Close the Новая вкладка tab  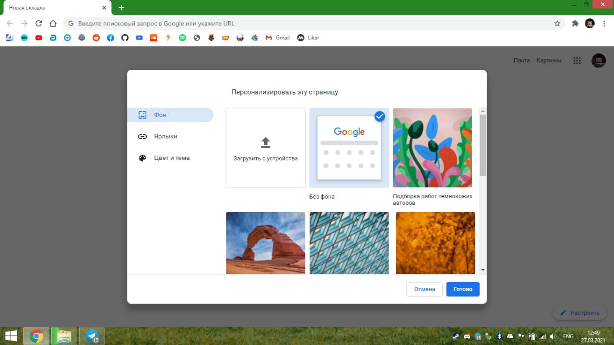pyautogui.click(x=104, y=8)
